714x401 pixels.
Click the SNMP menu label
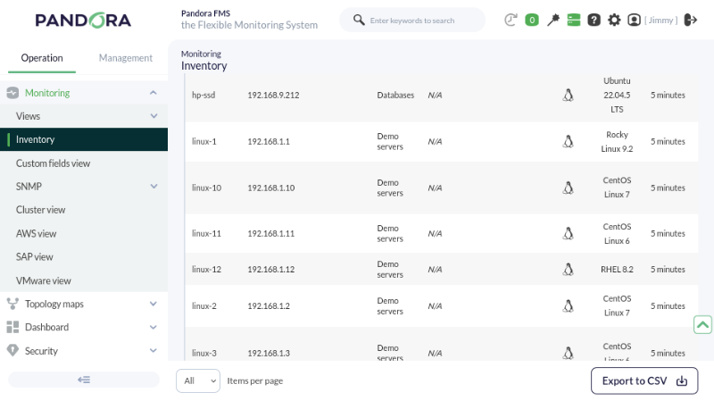click(x=29, y=187)
